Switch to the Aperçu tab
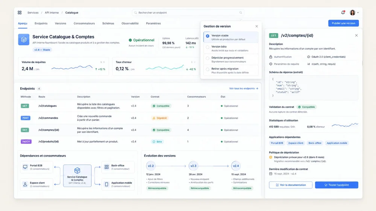 click(x=23, y=24)
